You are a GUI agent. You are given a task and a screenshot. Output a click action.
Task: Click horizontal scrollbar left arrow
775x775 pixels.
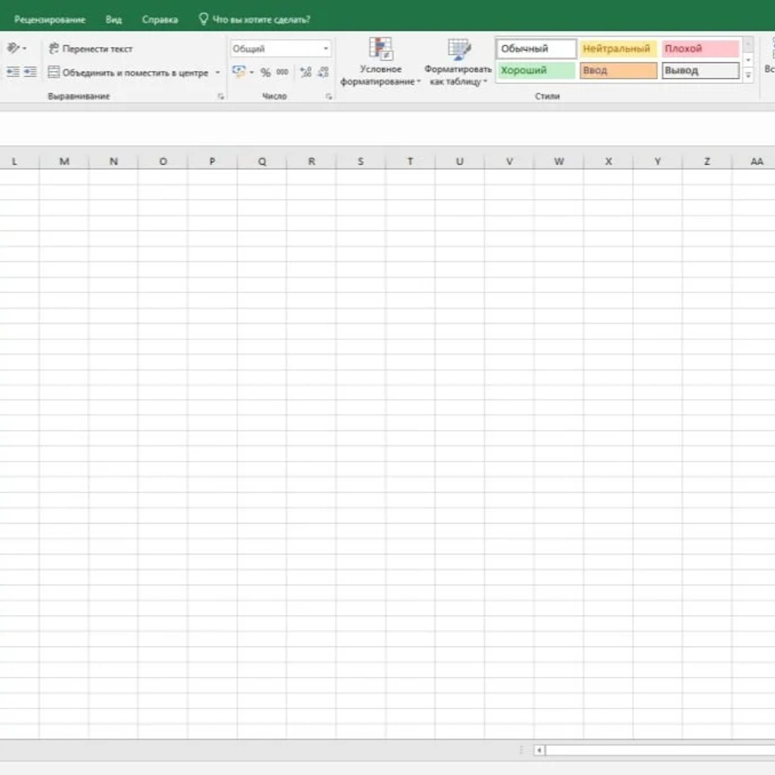tap(539, 750)
